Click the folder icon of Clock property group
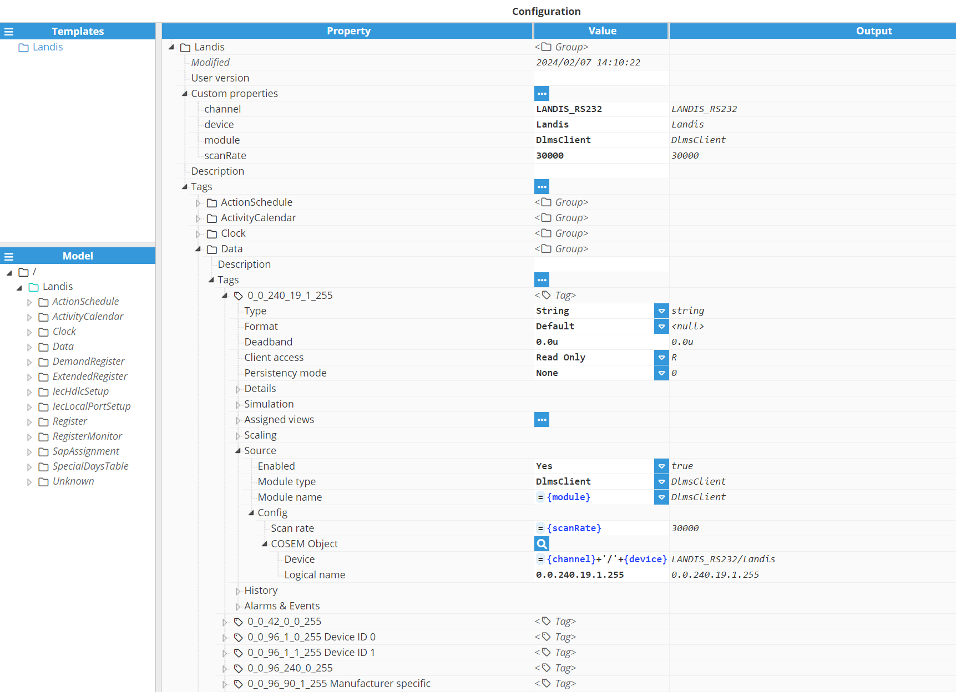Viewport: 956px width, 692px height. pyautogui.click(x=212, y=234)
